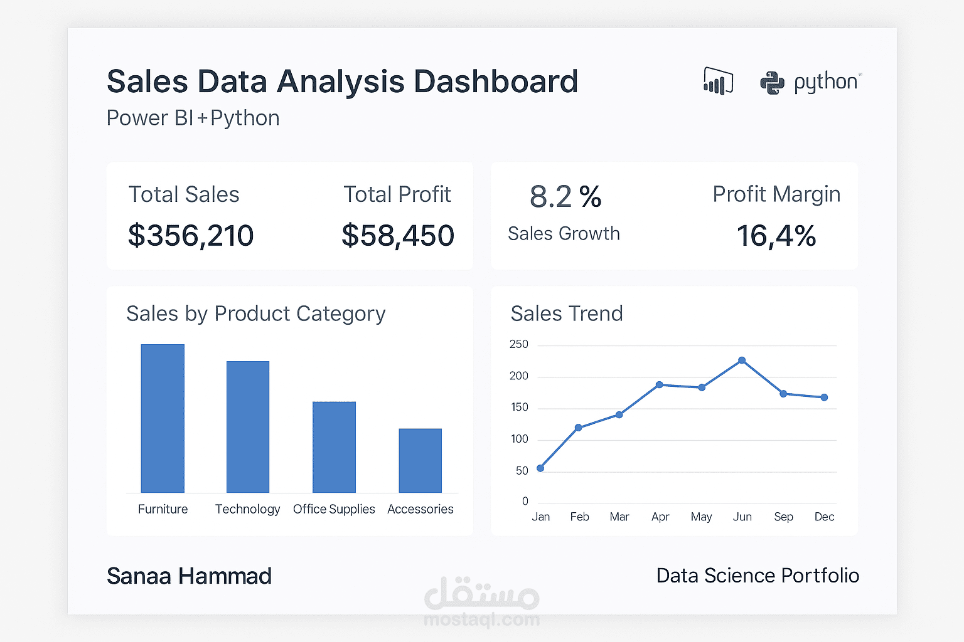Click the Technology axis label

pyautogui.click(x=248, y=510)
